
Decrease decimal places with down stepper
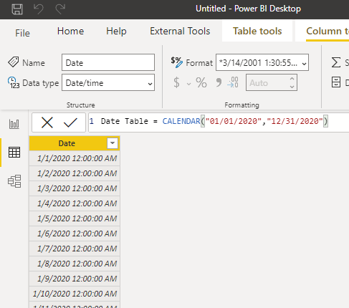pos(292,87)
